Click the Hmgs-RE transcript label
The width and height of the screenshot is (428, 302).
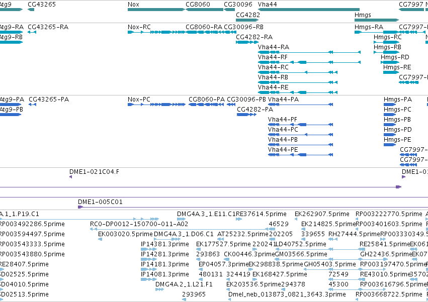tap(397, 67)
